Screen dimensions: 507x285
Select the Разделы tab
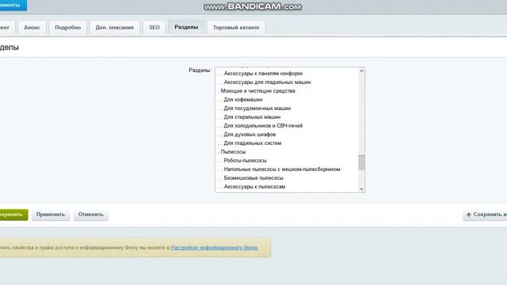(186, 27)
